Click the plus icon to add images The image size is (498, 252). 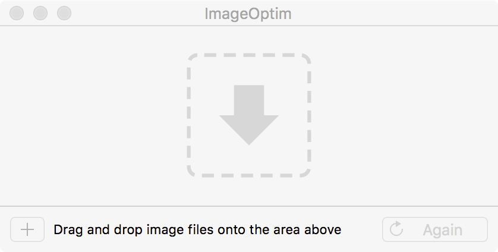coord(27,229)
